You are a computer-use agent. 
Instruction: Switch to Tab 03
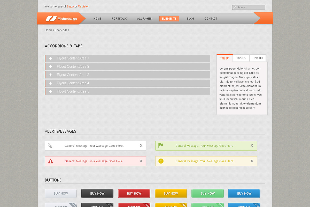[258, 58]
